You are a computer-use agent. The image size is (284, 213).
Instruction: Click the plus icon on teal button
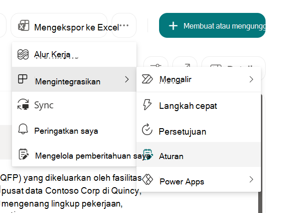(x=173, y=26)
